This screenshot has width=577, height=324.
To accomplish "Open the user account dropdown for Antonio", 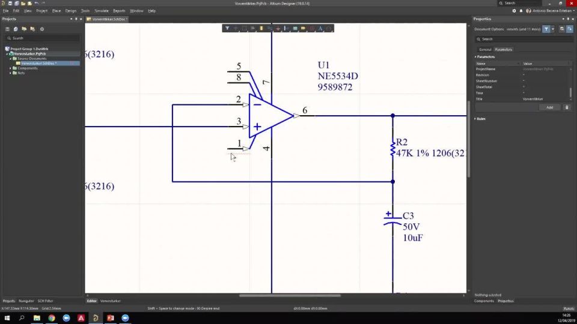I will (x=574, y=11).
